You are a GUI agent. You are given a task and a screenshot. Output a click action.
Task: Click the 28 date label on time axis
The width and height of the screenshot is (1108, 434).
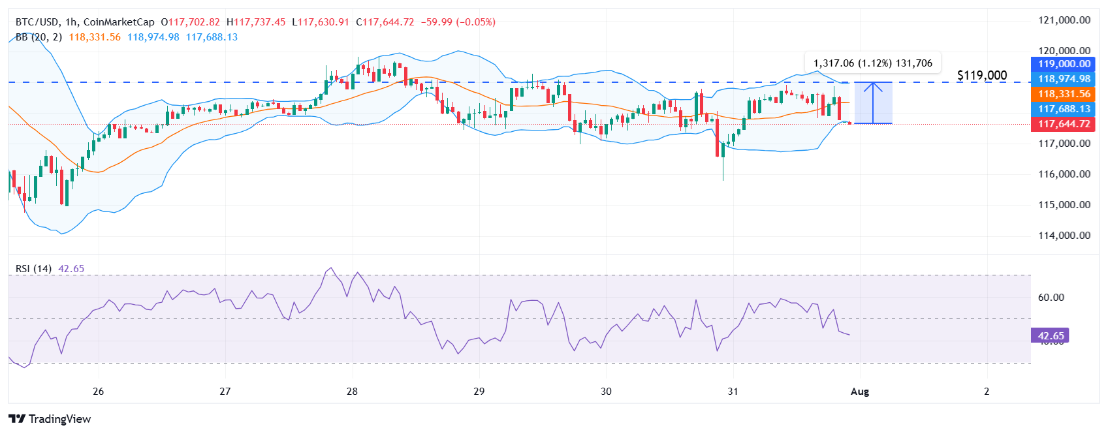tap(352, 392)
